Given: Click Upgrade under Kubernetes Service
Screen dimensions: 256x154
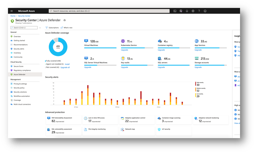Looking at the screenshot, I should click(x=124, y=50).
